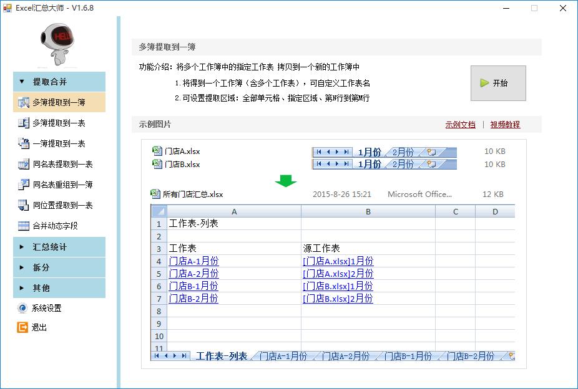
Task: Select 合并动态字段 from the sidebar
Action: [x=59, y=226]
